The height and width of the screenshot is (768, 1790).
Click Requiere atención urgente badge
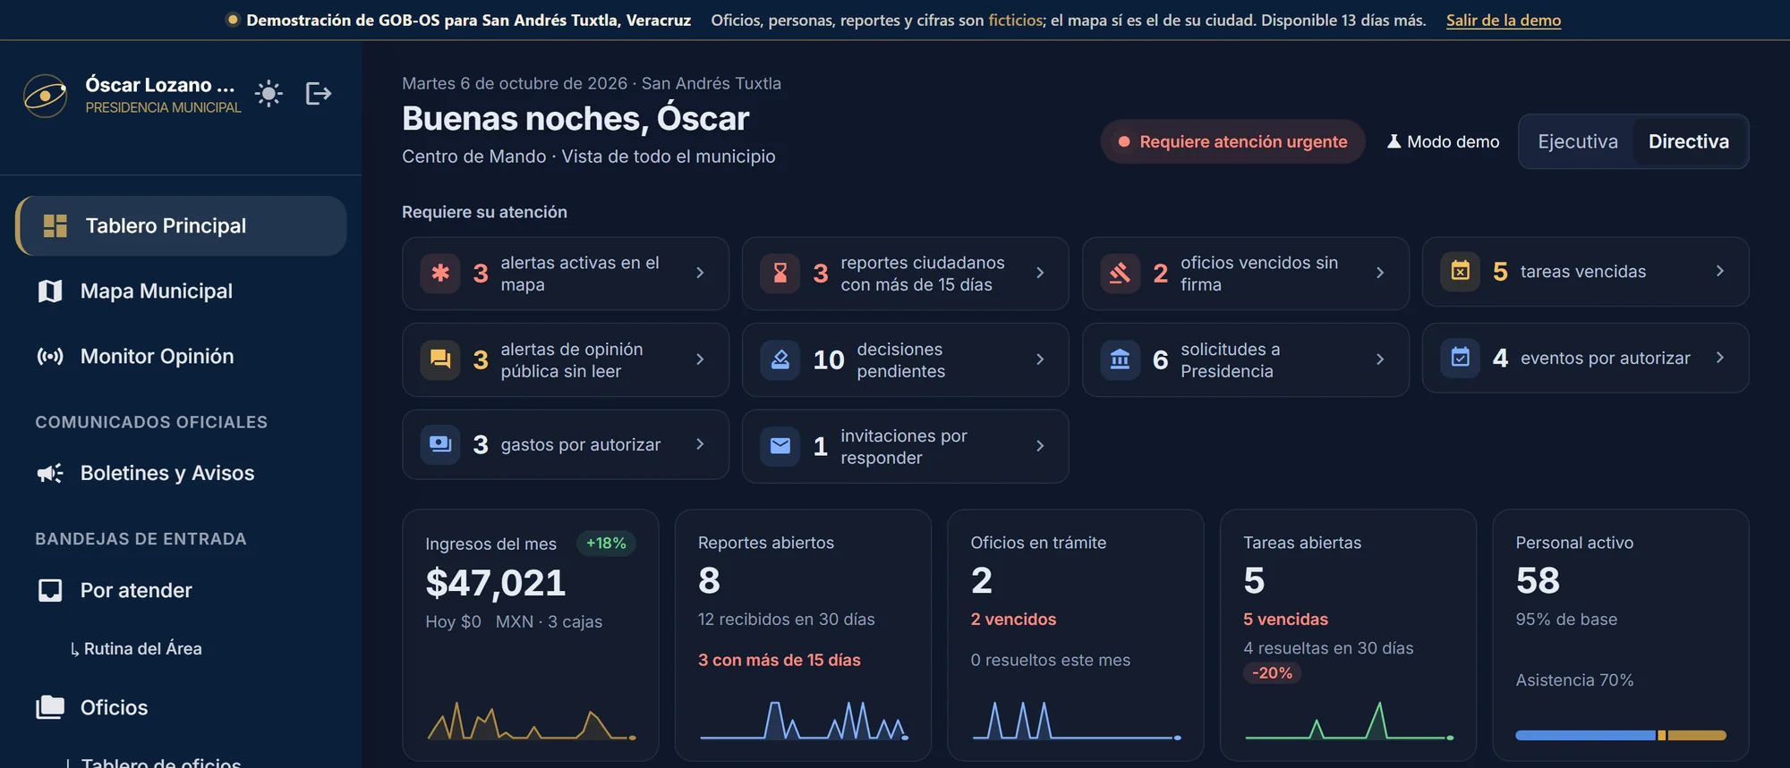point(1232,141)
